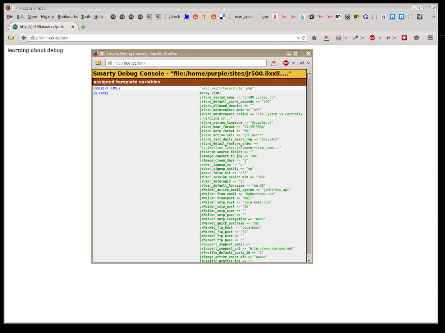Click the chat bubble icon in the main toolbar
The width and height of the screenshot is (445, 333).
(416, 38)
